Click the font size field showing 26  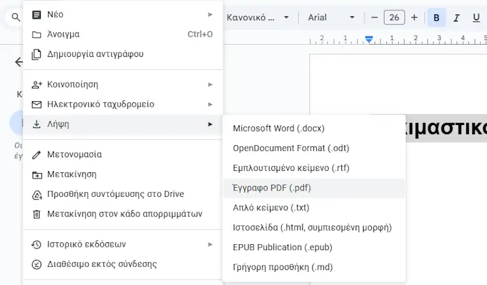pyautogui.click(x=394, y=17)
